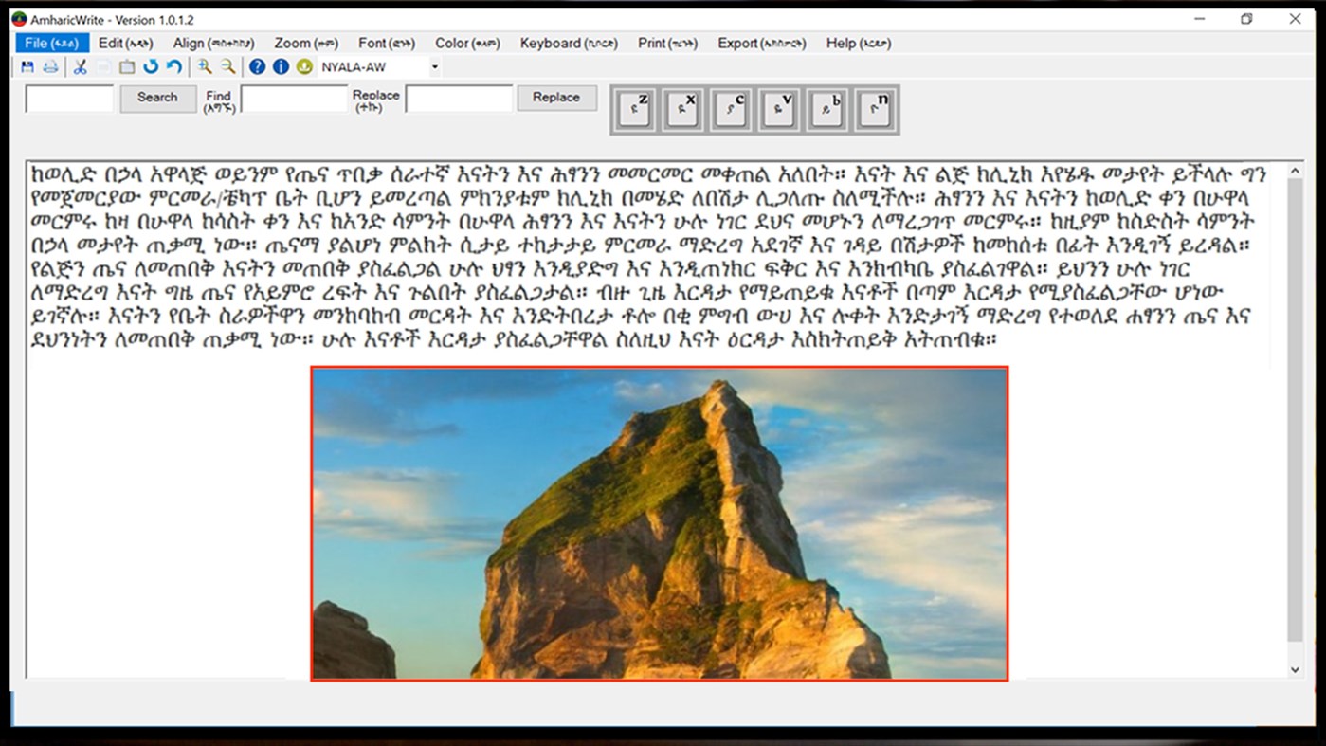Save the document
Screen dimensions: 1326x746
[27, 66]
